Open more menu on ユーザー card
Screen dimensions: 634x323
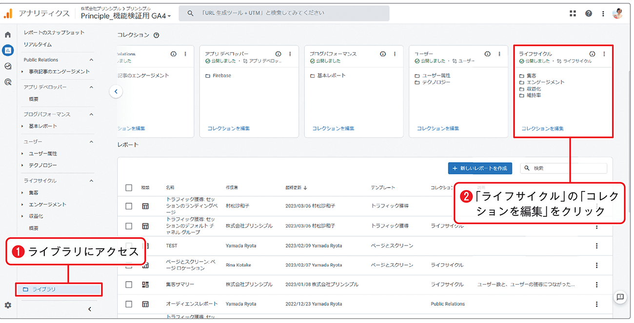pos(499,54)
